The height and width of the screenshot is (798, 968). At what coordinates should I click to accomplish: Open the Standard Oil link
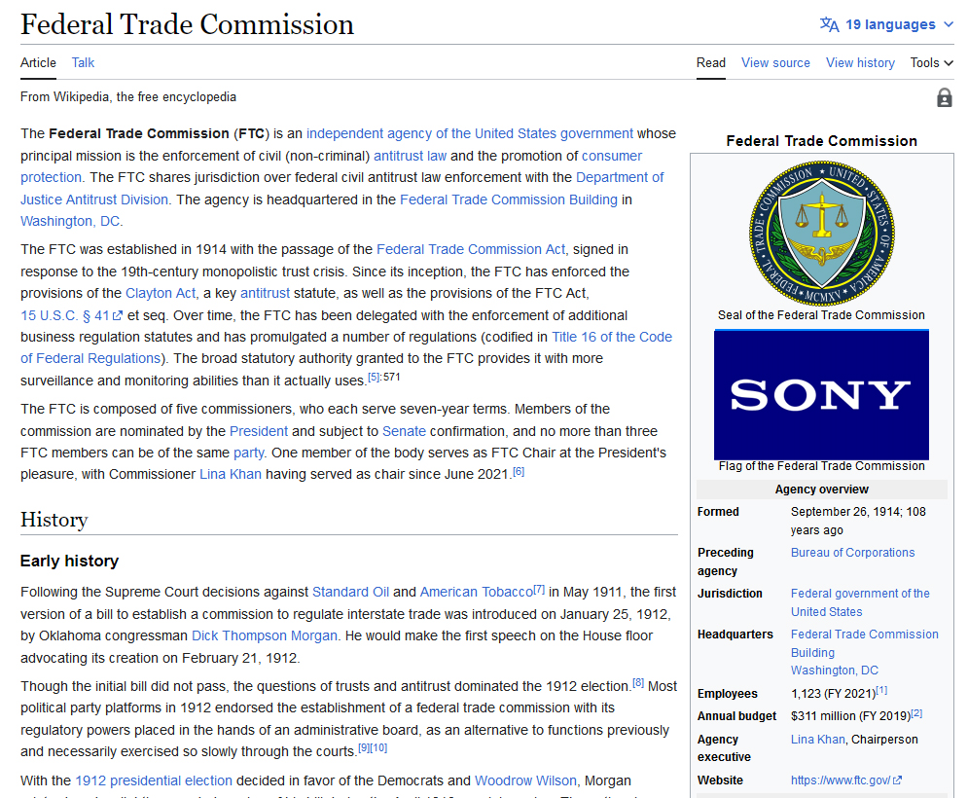pos(350,592)
